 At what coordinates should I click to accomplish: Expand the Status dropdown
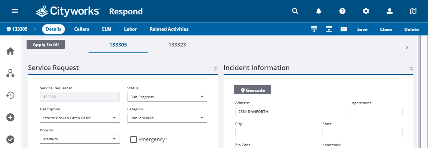pos(201,97)
